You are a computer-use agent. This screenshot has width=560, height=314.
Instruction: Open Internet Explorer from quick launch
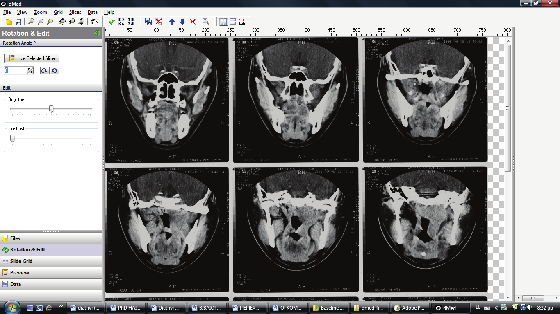(x=49, y=307)
